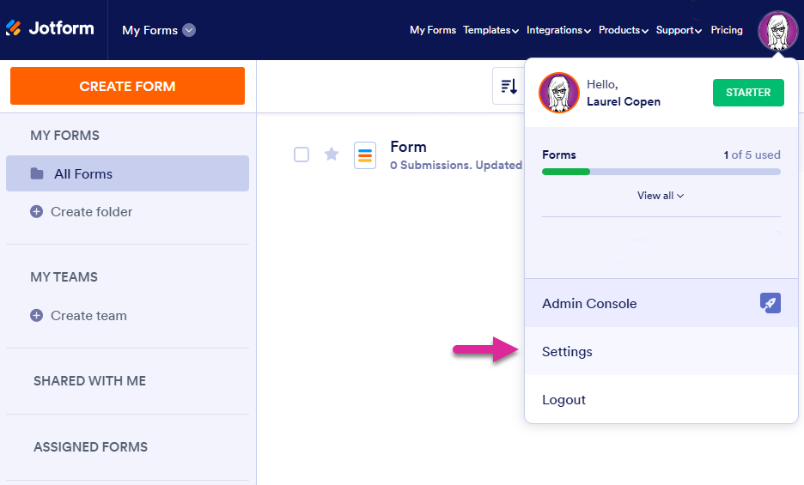Check the checkbox for Form

[301, 155]
